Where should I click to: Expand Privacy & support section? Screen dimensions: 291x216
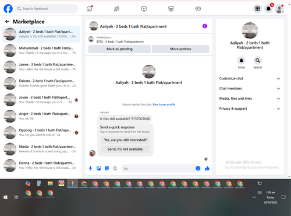click(x=250, y=109)
